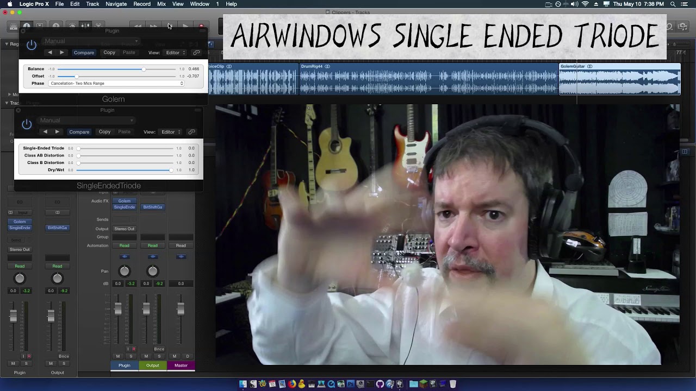The width and height of the screenshot is (696, 391).
Task: Toggle the SingleEndedTriode plugin power button
Action: pyautogui.click(x=27, y=124)
